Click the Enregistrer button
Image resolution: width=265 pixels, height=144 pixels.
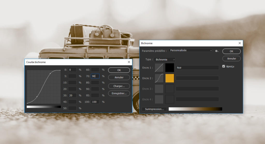(119, 93)
